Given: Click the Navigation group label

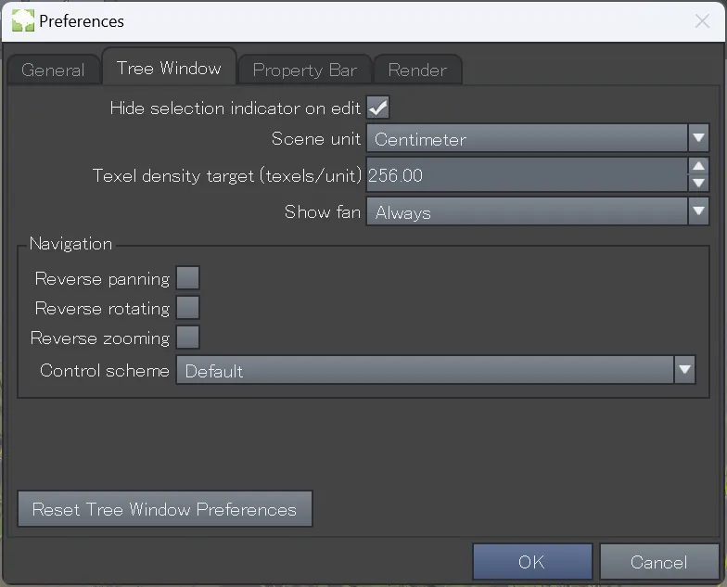Looking at the screenshot, I should [x=70, y=243].
